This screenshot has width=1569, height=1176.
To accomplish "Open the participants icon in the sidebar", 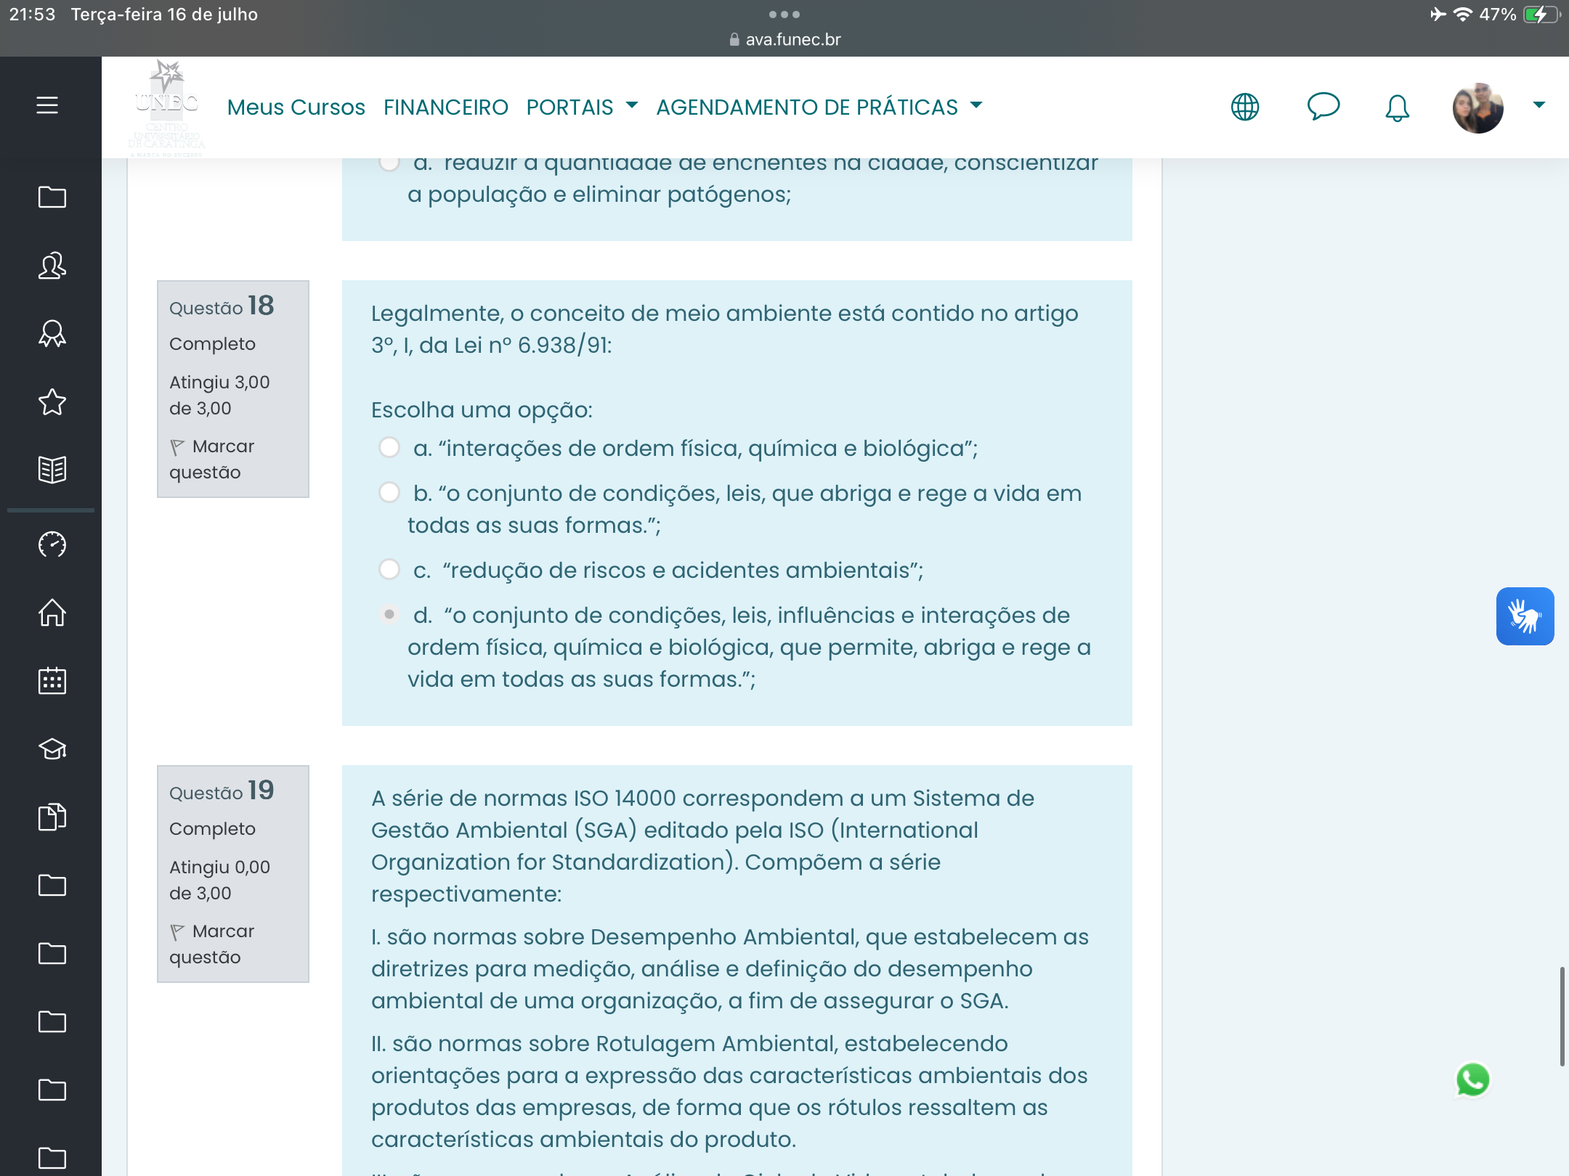I will coord(52,266).
